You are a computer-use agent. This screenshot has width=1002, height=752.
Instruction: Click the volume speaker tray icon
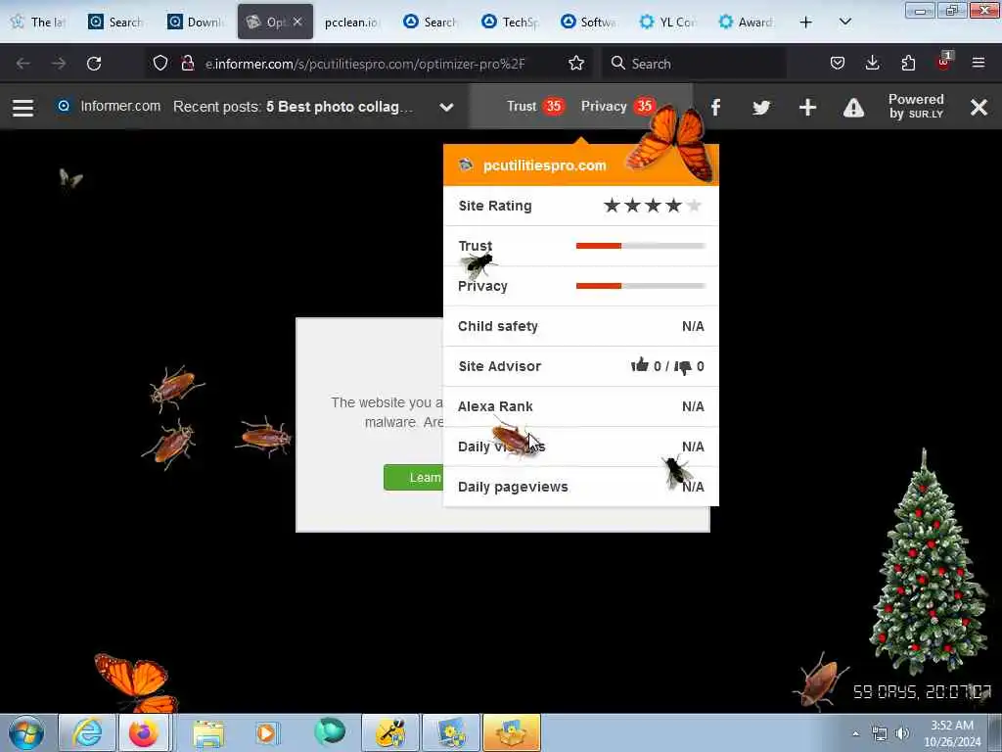tap(902, 733)
